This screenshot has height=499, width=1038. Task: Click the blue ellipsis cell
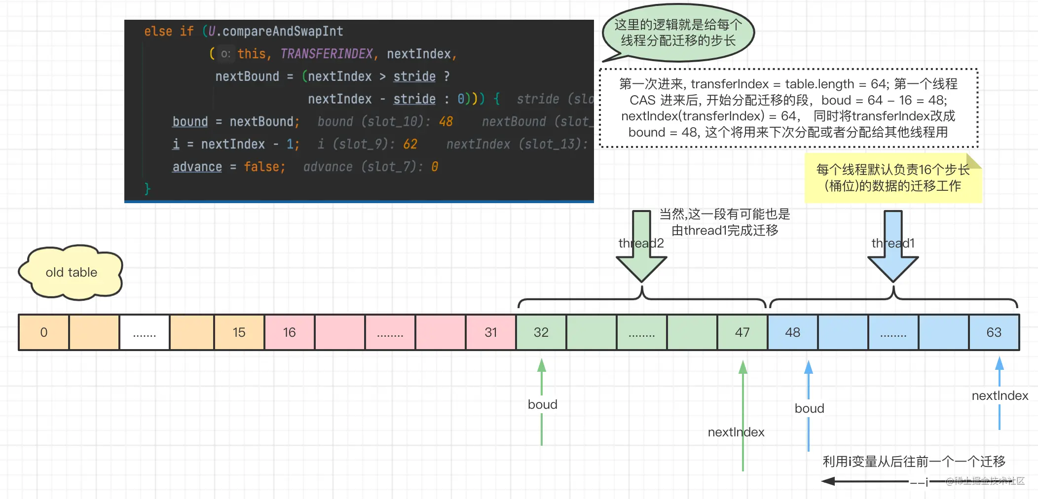[x=893, y=332]
